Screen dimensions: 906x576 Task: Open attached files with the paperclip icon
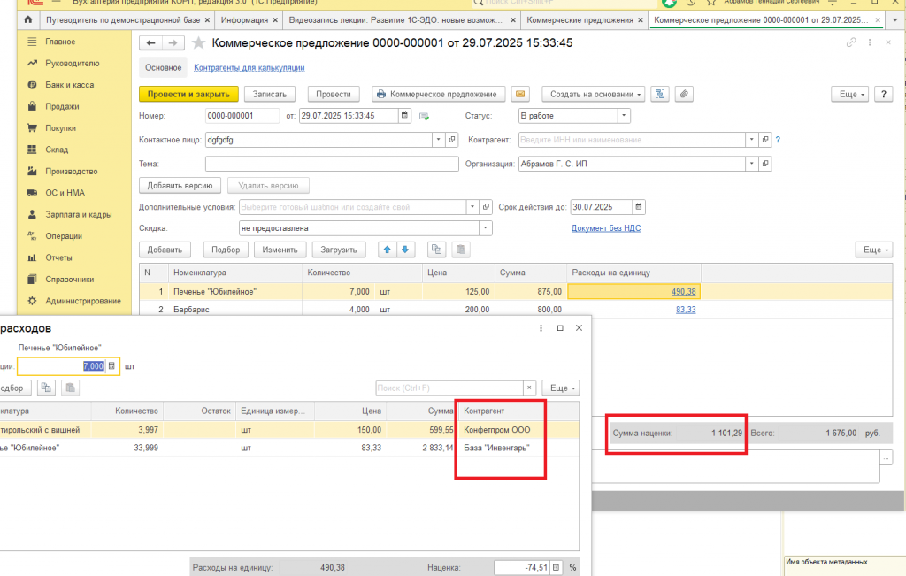pyautogui.click(x=684, y=94)
